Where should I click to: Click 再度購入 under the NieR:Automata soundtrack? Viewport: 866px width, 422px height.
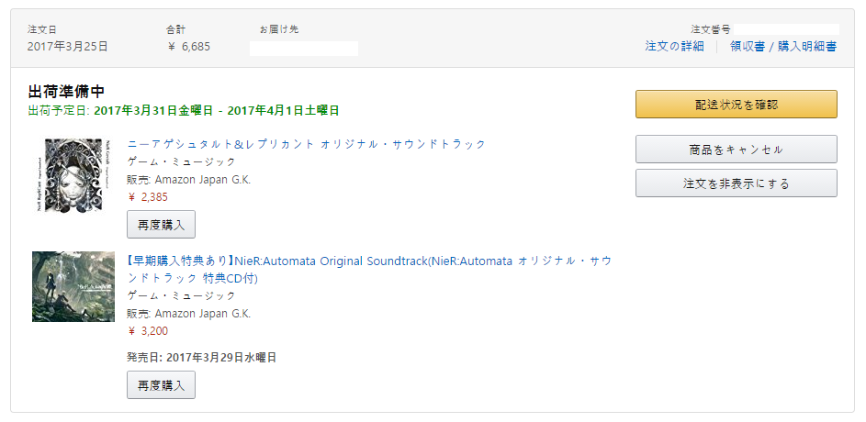[161, 385]
